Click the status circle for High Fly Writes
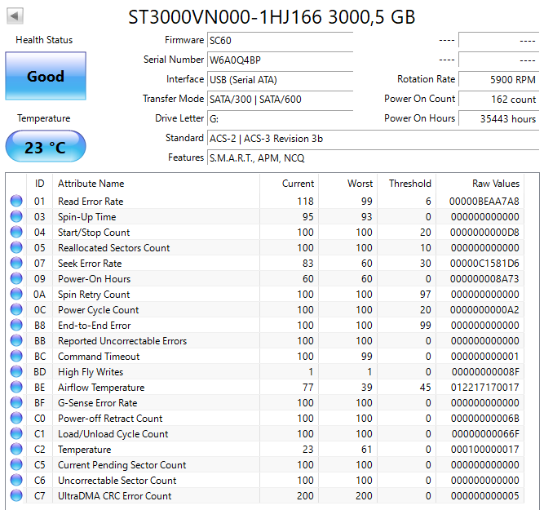 coord(16,372)
